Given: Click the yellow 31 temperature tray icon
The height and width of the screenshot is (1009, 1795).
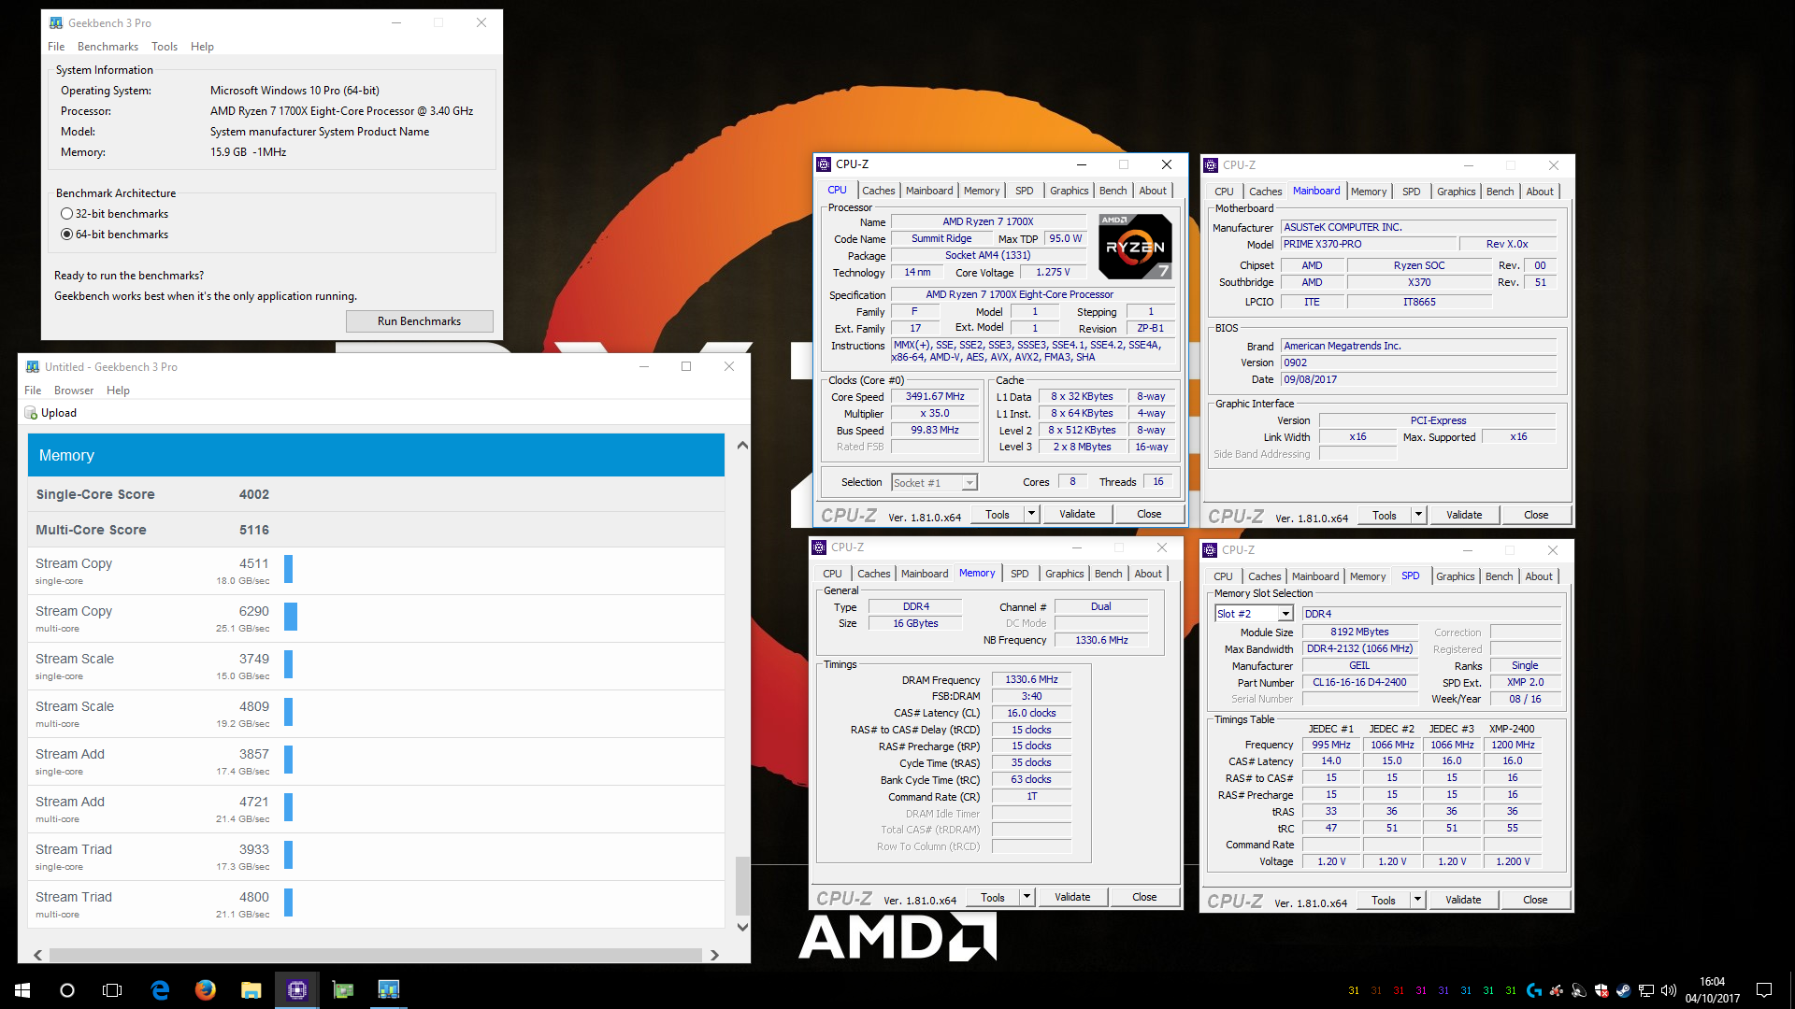Looking at the screenshot, I should tap(1354, 990).
